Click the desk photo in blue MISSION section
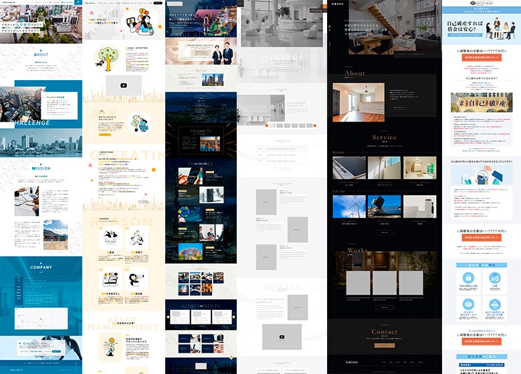Screen dimensions: 521x374 tap(27, 201)
